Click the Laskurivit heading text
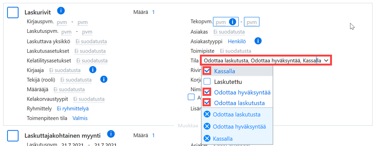This screenshot has height=146, width=376. click(38, 13)
